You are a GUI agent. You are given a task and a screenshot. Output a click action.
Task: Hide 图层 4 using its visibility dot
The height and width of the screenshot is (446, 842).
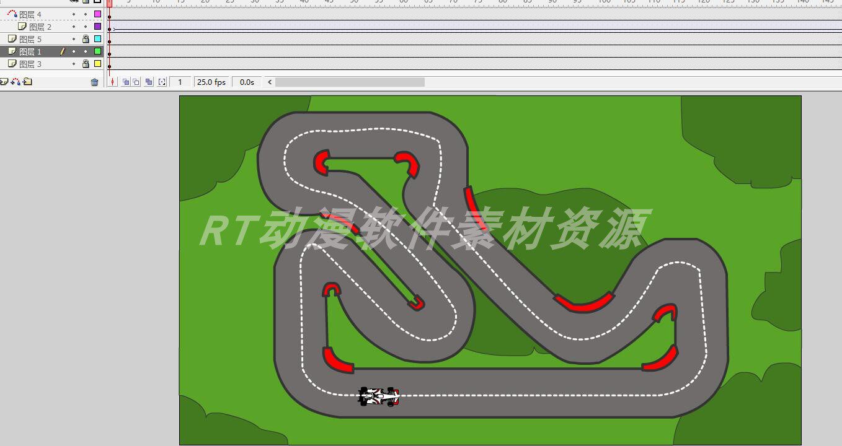(x=73, y=14)
